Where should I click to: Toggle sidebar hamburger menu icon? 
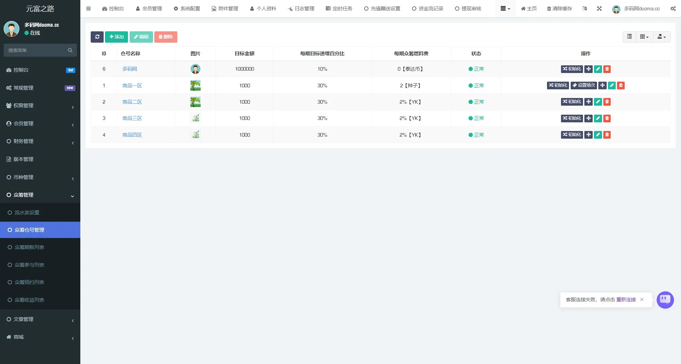(88, 9)
